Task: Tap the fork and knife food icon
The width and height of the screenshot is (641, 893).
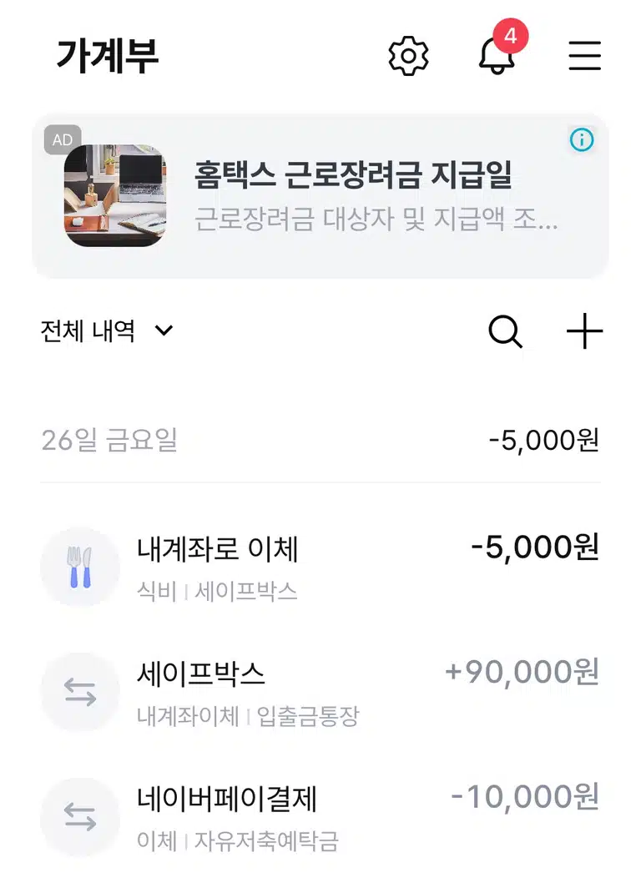Action: click(x=80, y=568)
